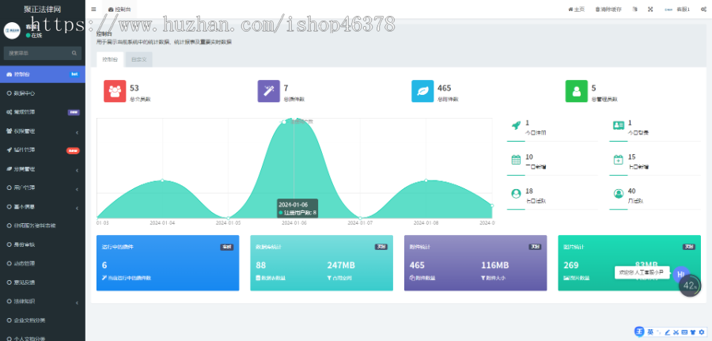This screenshot has width=712, height=341.
Task: Click the chart data point at 2024-01-08
Action: click(x=426, y=180)
